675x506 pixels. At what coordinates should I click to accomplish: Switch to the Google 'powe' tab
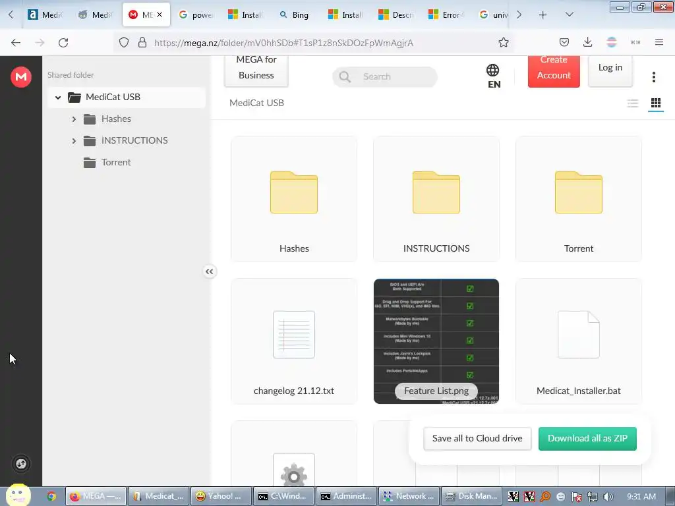pos(196,15)
